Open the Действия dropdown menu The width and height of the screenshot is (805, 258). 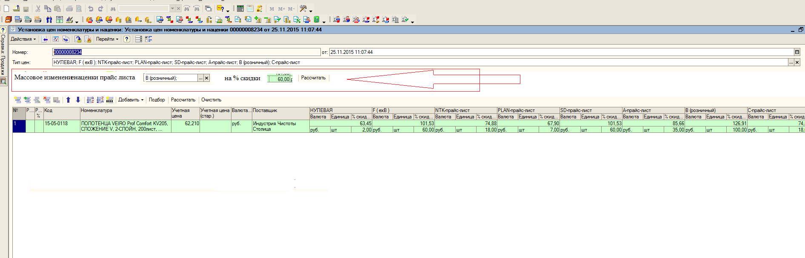tap(23, 39)
